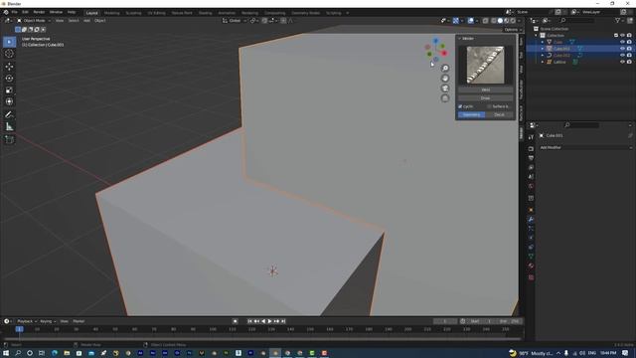Open the Global transform orientation dropdown
Viewport: 636px width, 358px height.
point(235,21)
